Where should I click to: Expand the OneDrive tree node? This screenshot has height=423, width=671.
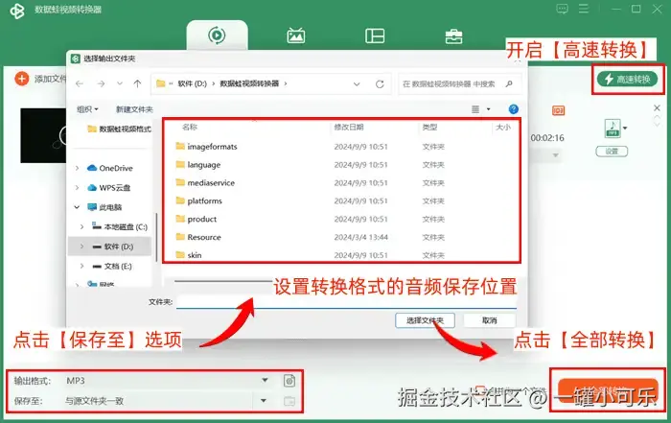click(x=77, y=168)
